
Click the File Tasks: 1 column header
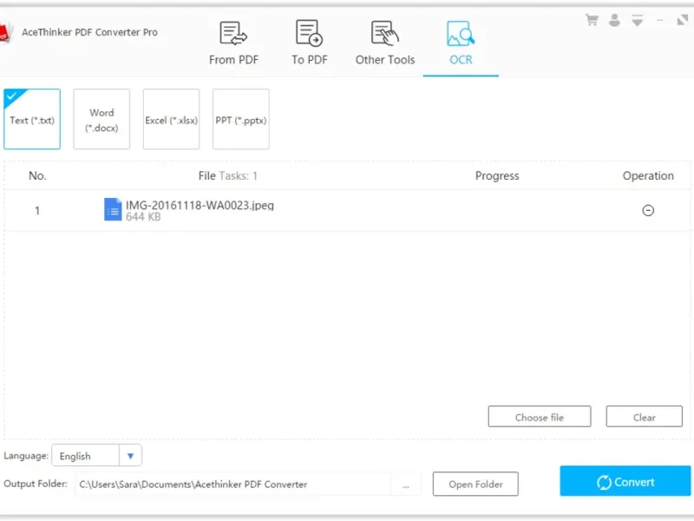[227, 176]
